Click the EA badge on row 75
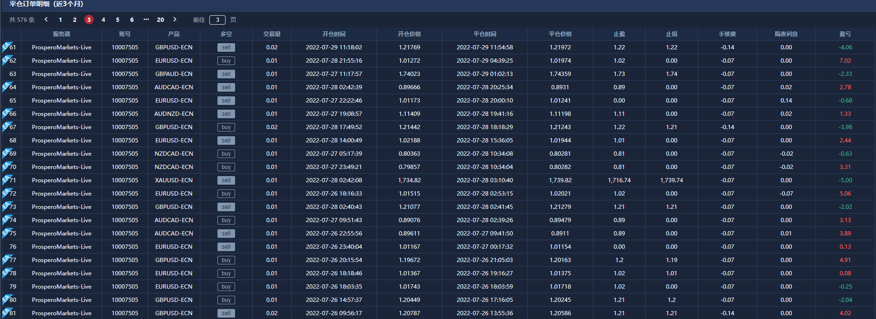The height and width of the screenshot is (319, 876). click(6, 232)
